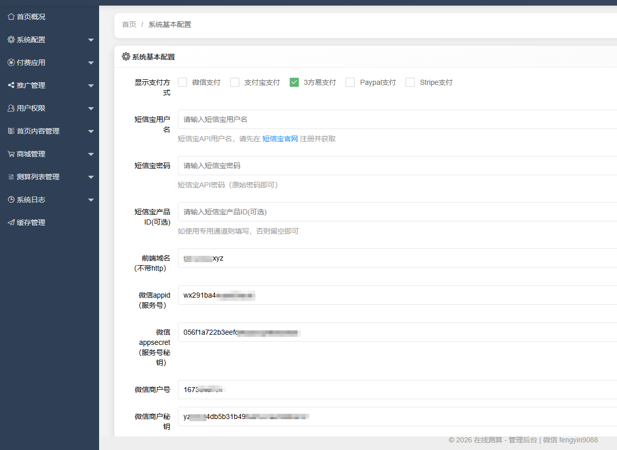Open the 商城管理 sidebar menu
The image size is (617, 450).
pos(49,154)
